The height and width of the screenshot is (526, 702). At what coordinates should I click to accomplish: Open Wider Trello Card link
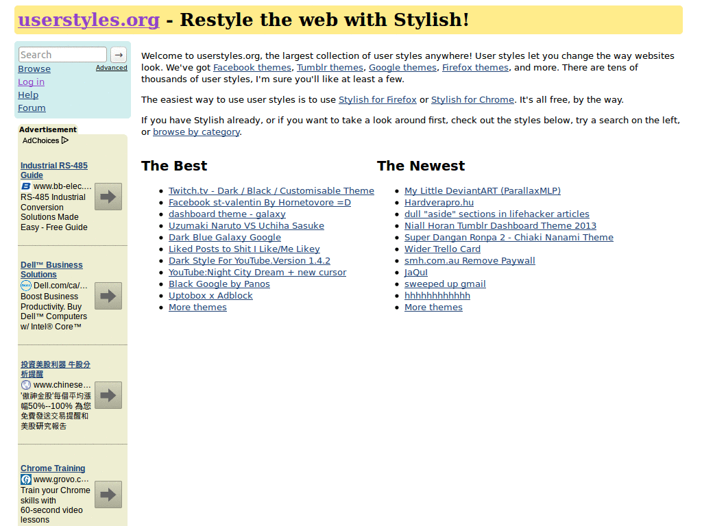coord(442,249)
